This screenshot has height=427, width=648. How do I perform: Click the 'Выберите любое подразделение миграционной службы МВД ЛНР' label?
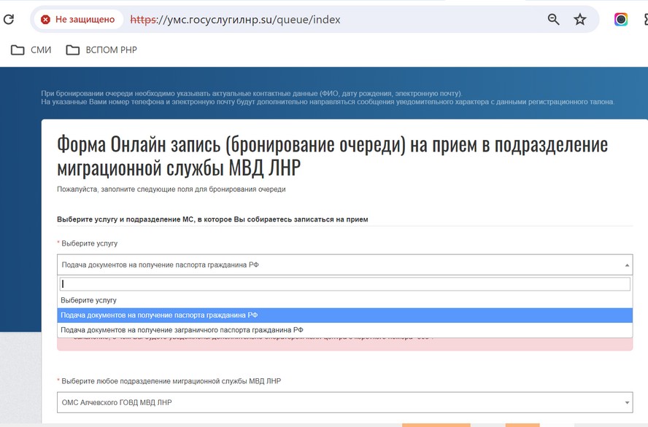click(171, 381)
